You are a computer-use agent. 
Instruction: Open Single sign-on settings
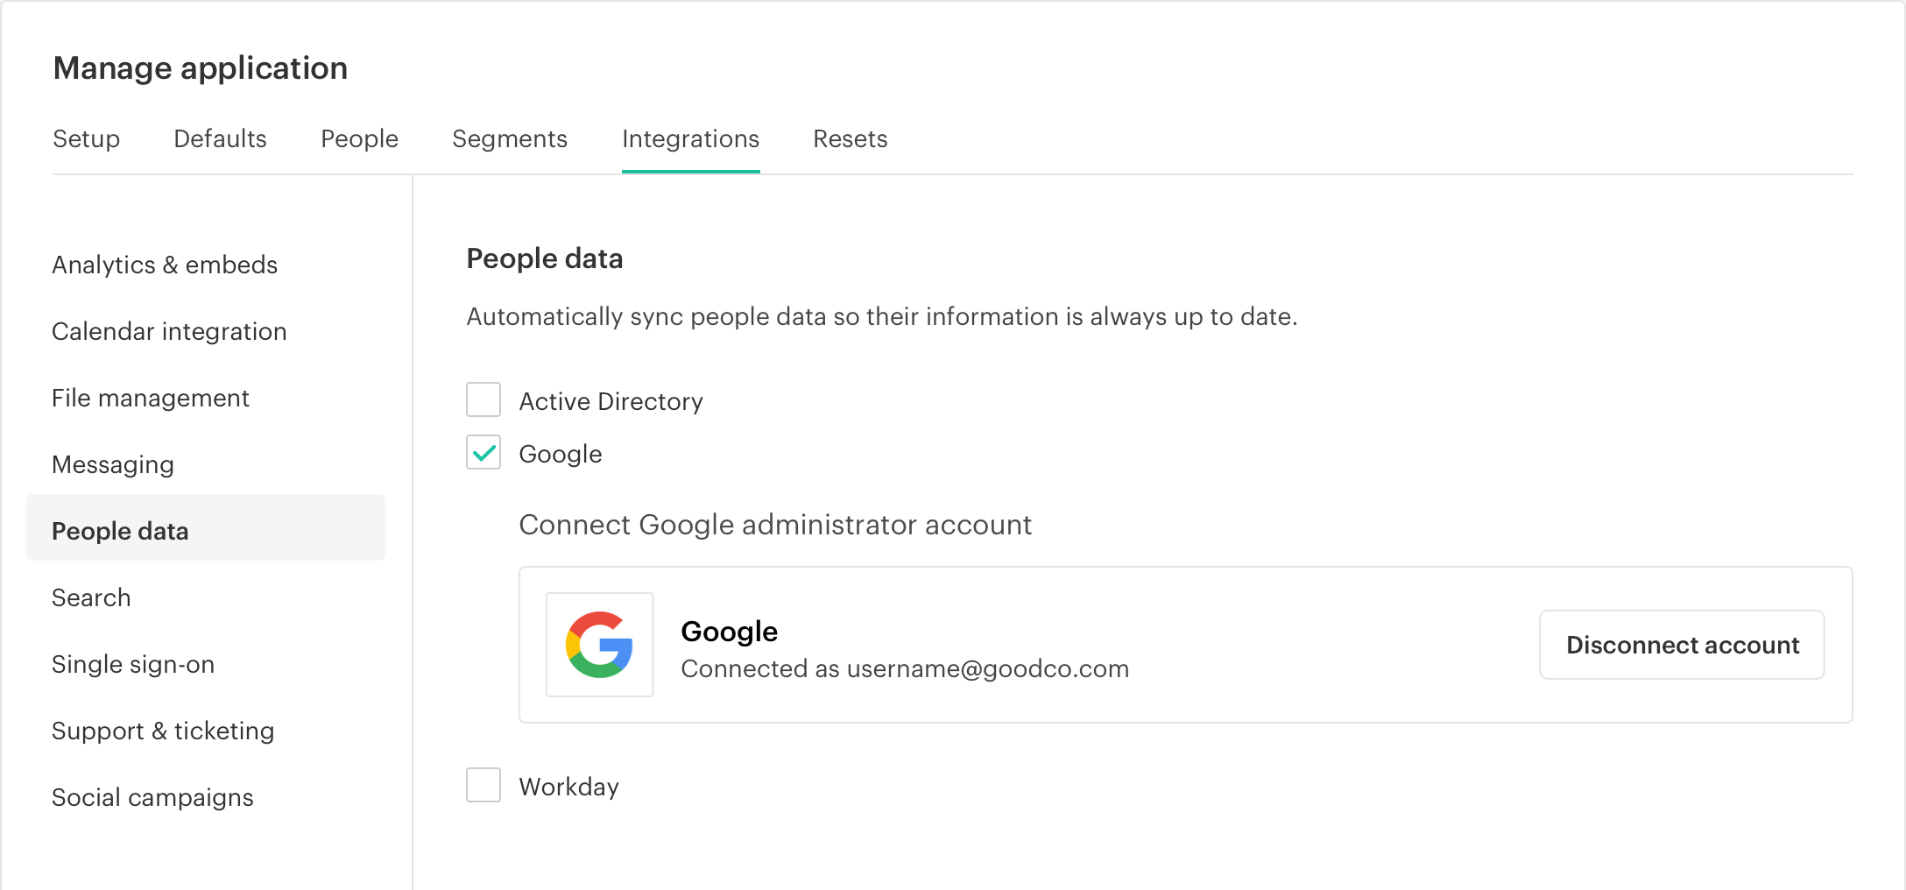tap(133, 663)
